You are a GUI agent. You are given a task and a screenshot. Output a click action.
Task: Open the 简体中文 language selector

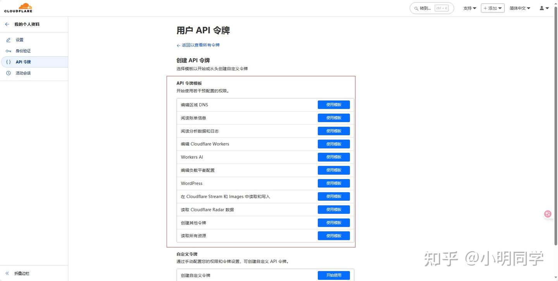(520, 8)
